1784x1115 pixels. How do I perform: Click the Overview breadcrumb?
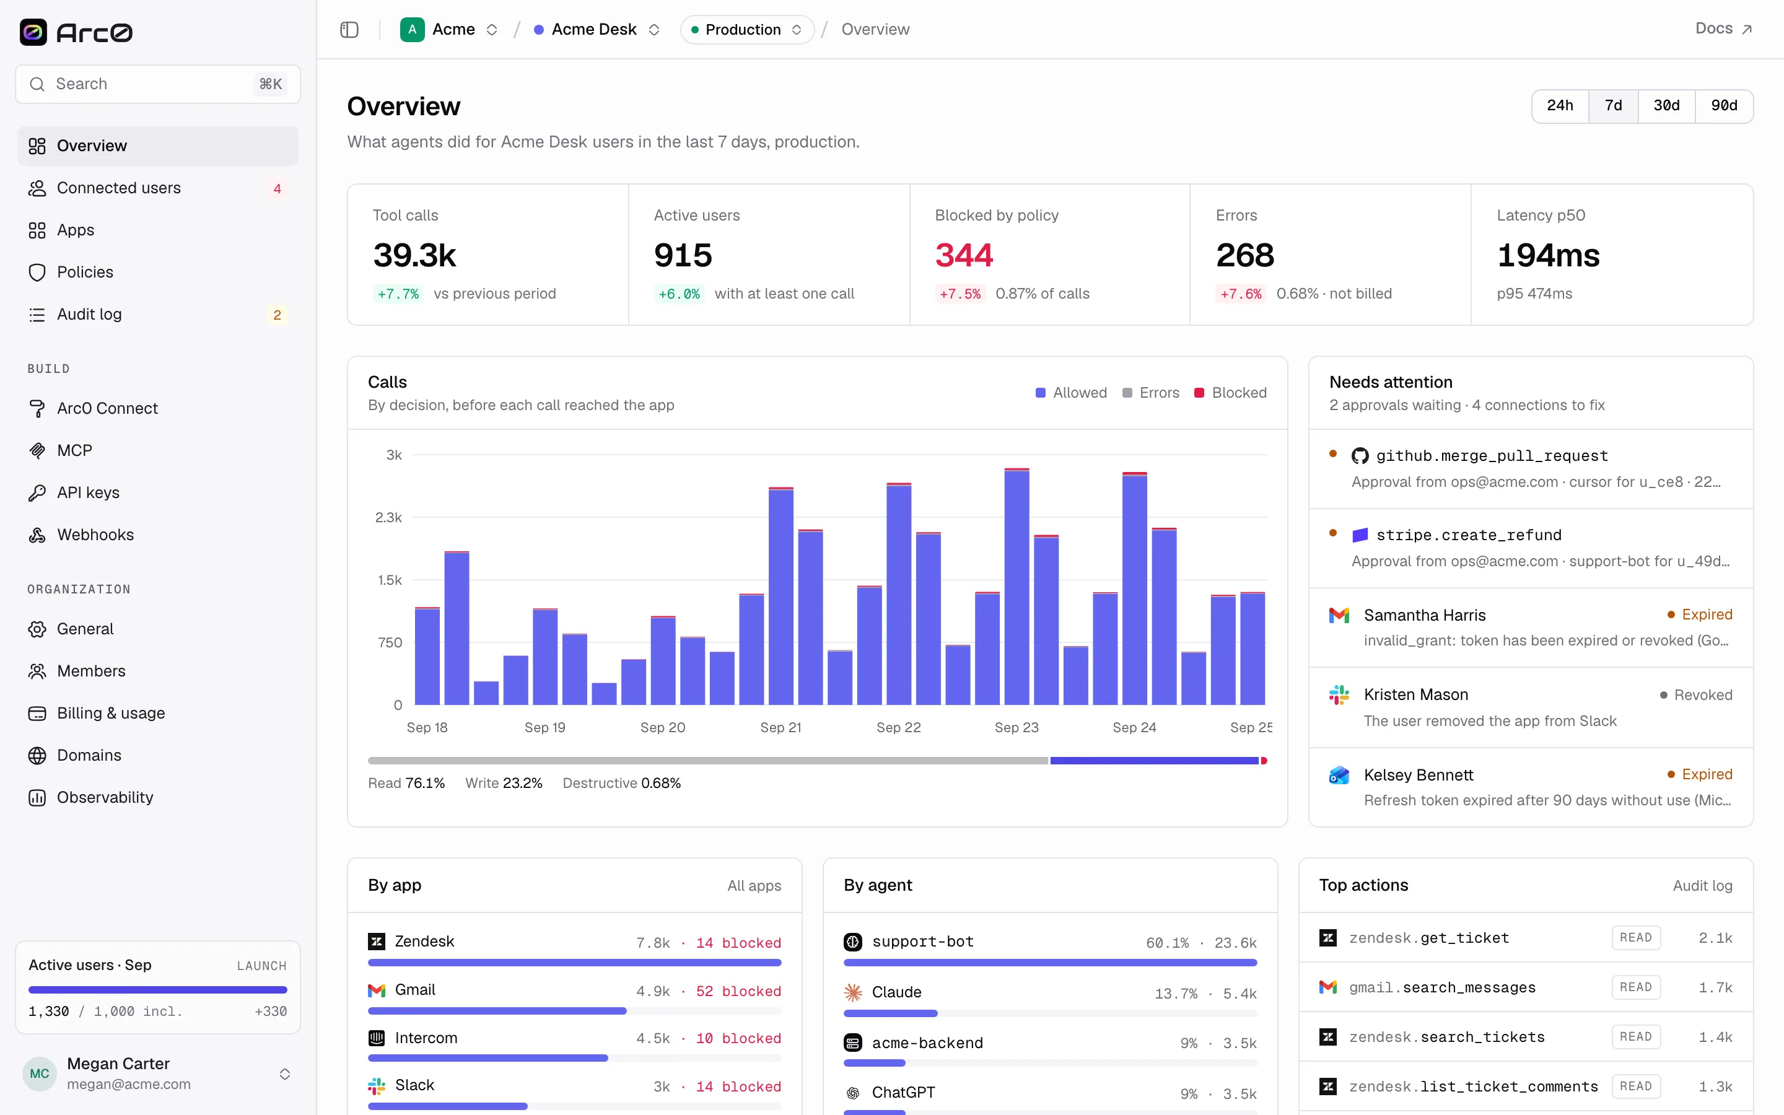tap(875, 30)
